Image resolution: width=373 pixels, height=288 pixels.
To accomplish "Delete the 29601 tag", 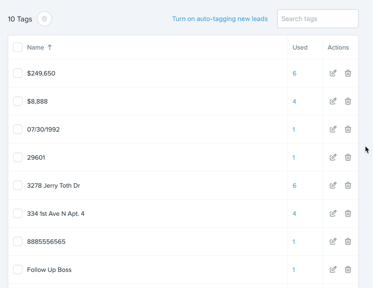I will [348, 158].
